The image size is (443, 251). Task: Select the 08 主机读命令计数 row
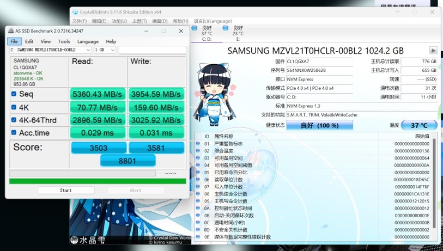[313, 194]
